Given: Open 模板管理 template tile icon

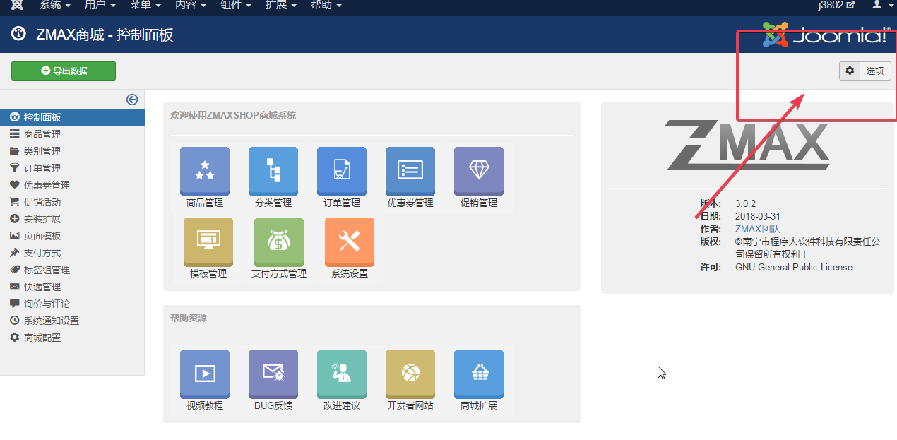Looking at the screenshot, I should coord(208,242).
